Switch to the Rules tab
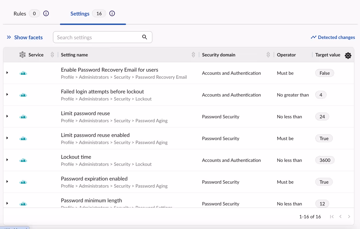The height and width of the screenshot is (229, 360). [x=20, y=14]
